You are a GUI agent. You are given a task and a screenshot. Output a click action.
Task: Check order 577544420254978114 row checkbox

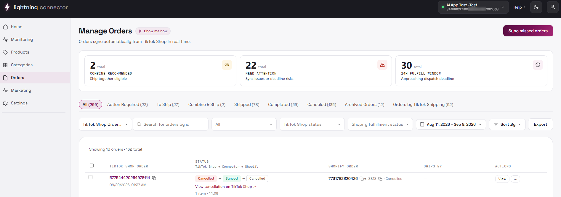[90, 177]
